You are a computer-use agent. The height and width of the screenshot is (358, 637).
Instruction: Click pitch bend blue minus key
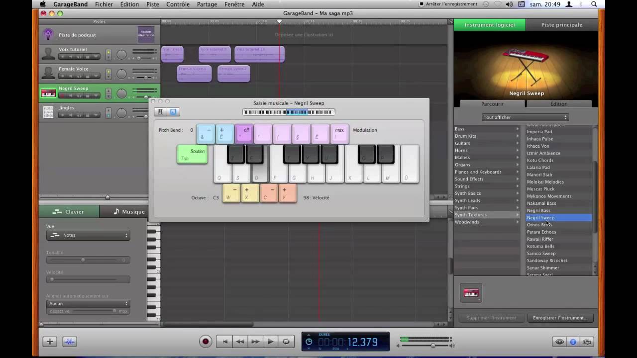(206, 134)
